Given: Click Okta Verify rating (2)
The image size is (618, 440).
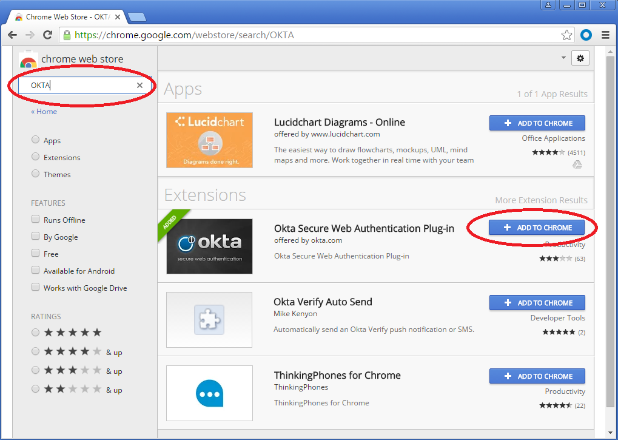Looking at the screenshot, I should pos(563,333).
